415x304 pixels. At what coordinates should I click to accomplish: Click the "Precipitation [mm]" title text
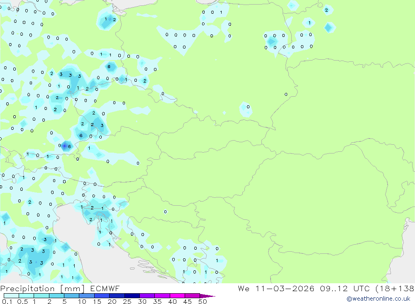(42, 289)
